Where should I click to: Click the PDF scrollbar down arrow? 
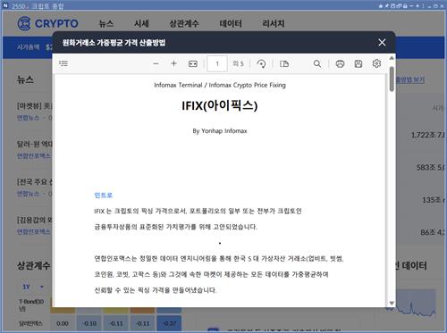tap(392, 304)
